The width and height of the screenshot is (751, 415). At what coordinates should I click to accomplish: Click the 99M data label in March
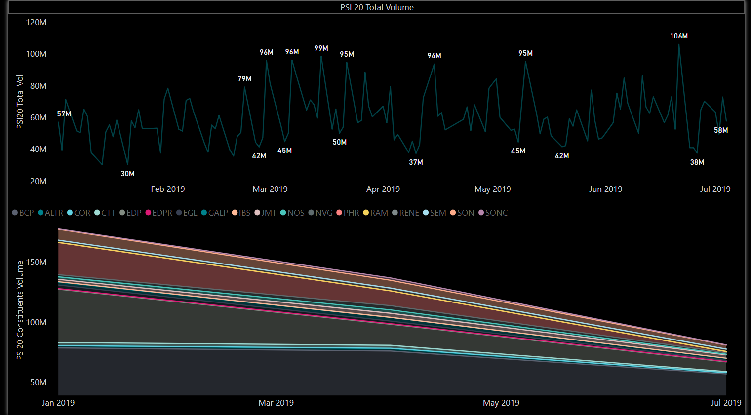tap(321, 48)
